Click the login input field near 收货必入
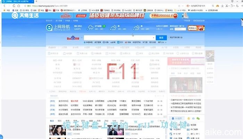The image size is (243, 139). point(180,29)
